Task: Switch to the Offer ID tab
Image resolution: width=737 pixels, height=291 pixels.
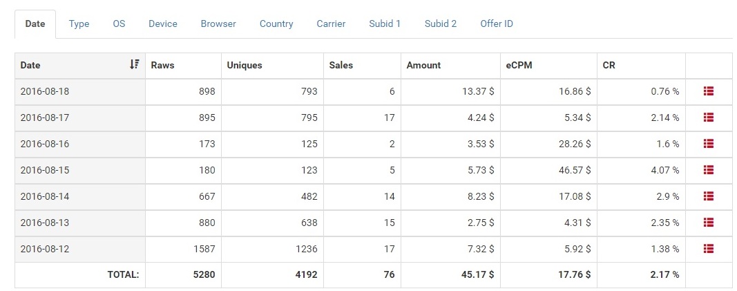Action: click(497, 24)
